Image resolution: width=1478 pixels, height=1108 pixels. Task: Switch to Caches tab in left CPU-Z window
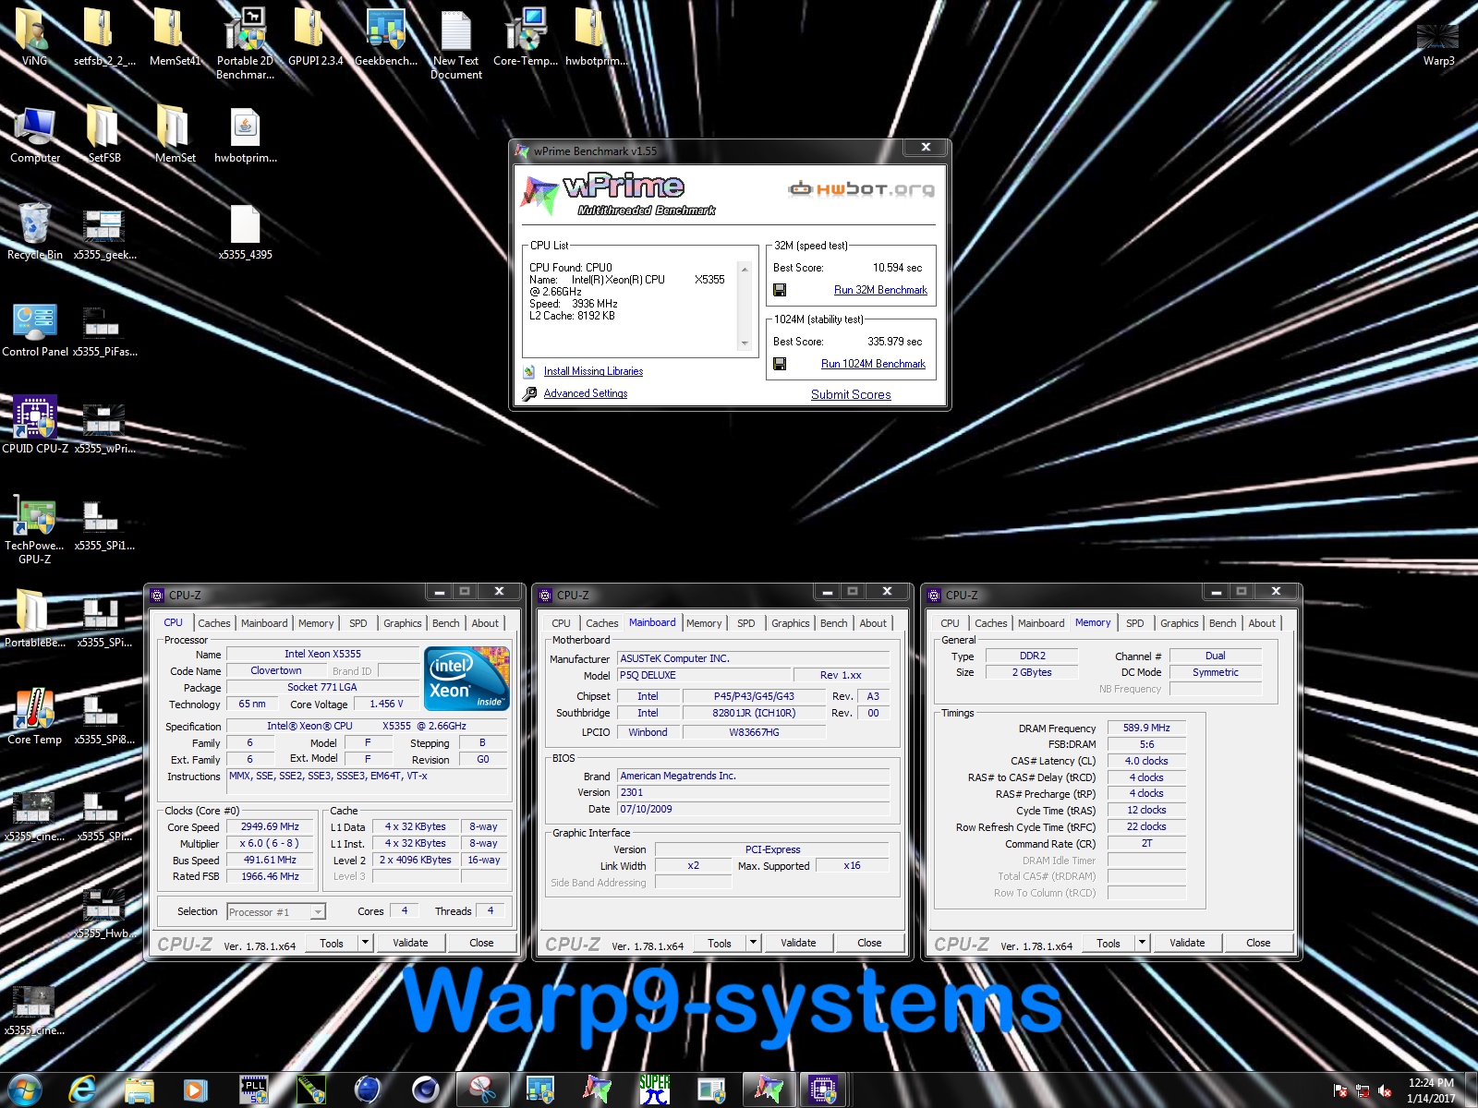214,623
